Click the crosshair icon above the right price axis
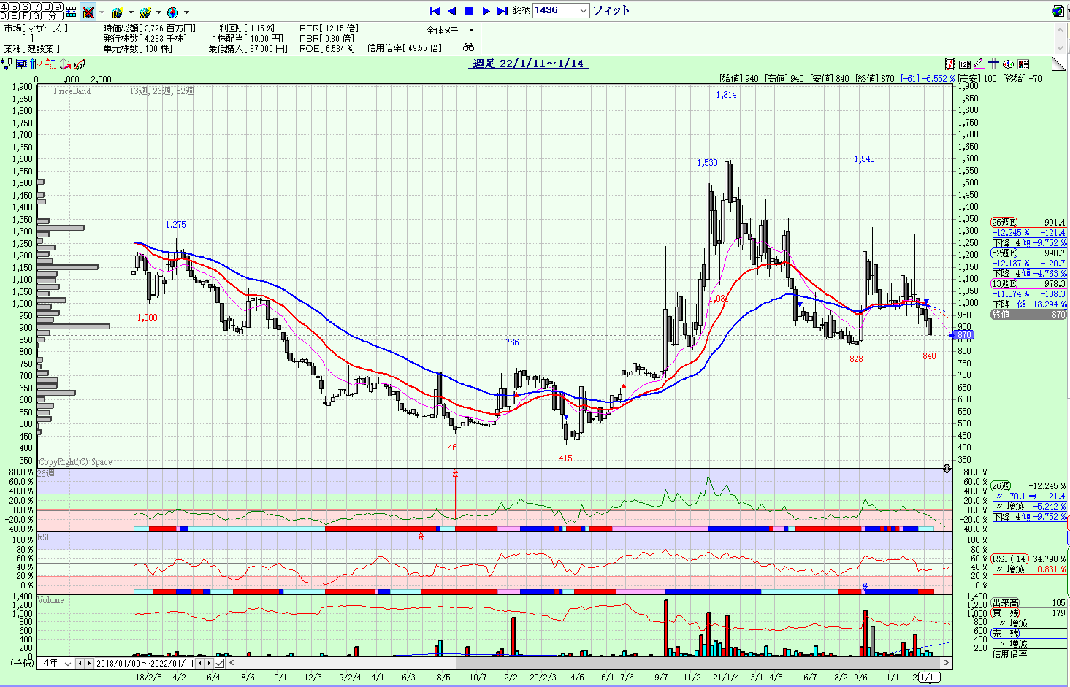Image resolution: width=1070 pixels, height=687 pixels. click(x=994, y=64)
